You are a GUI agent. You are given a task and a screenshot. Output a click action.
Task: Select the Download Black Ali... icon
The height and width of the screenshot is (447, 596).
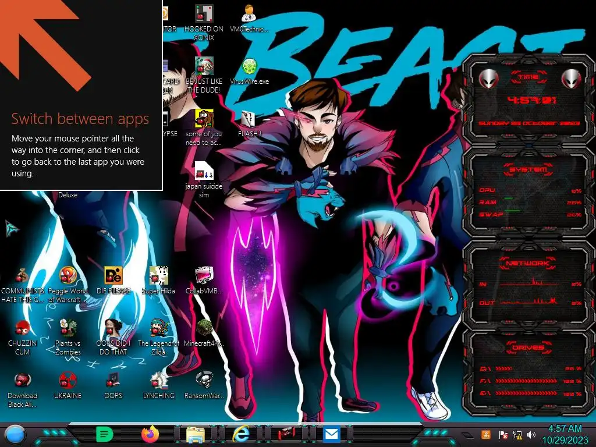[x=22, y=390]
